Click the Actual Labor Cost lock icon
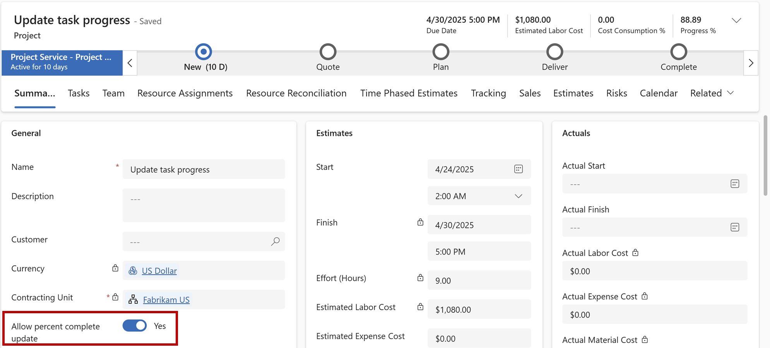This screenshot has width=770, height=348. coord(635,253)
